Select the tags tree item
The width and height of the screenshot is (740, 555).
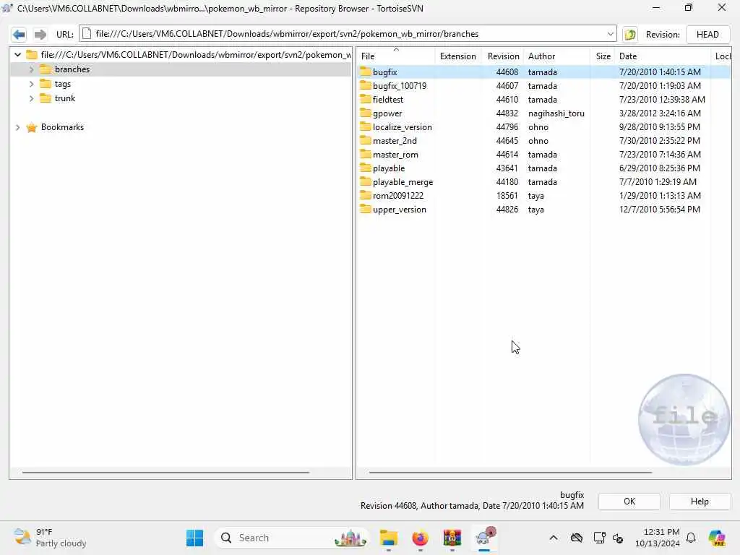[62, 84]
